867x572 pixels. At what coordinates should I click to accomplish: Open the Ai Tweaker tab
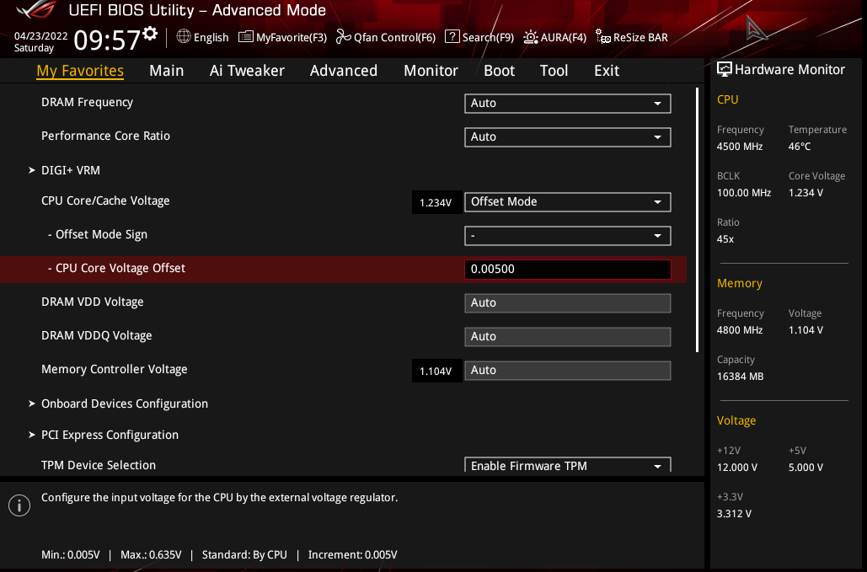coord(247,71)
